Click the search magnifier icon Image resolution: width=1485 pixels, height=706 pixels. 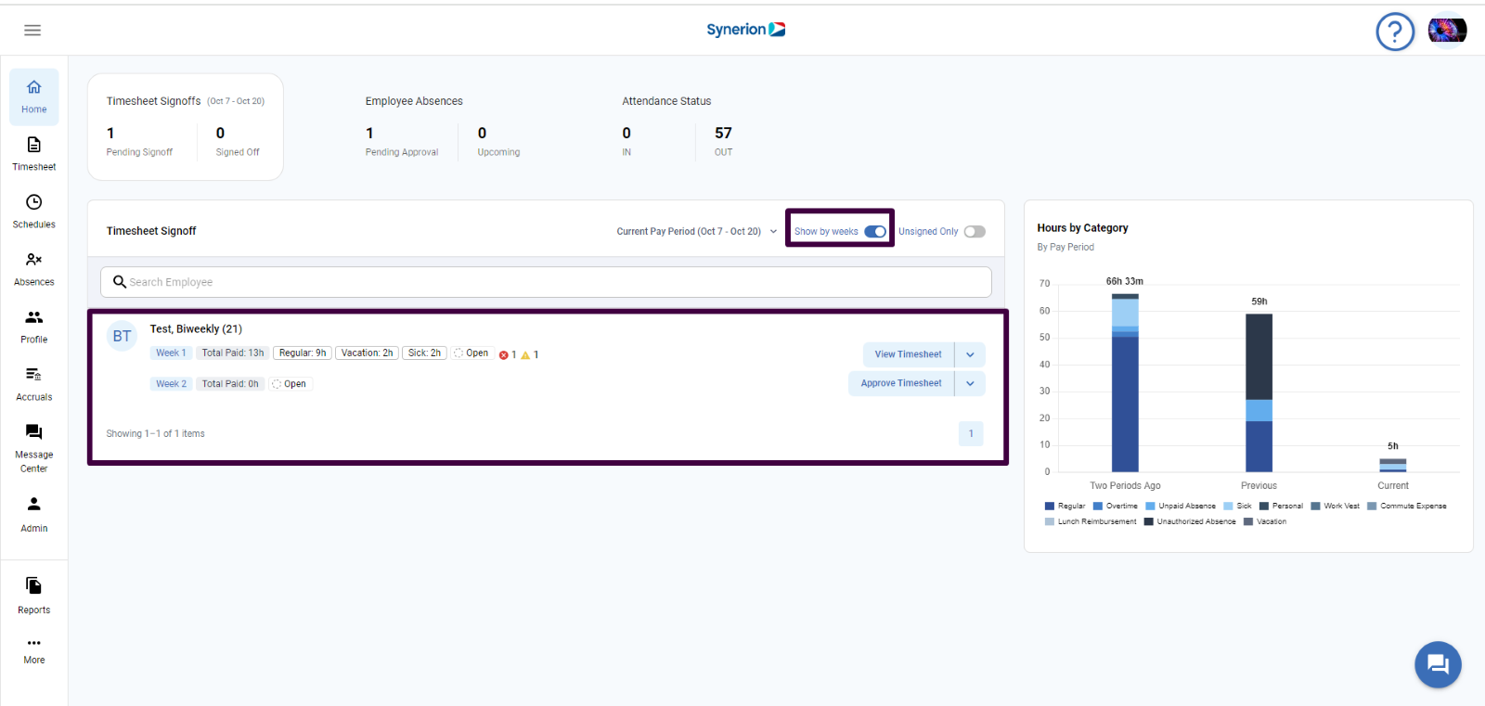(x=120, y=282)
